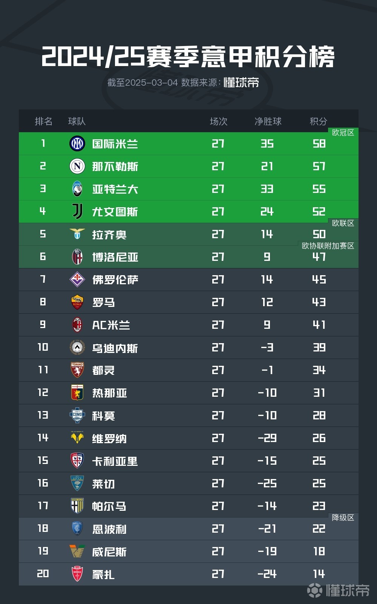Click the 积分 column header
The height and width of the screenshot is (604, 377).
(x=318, y=121)
